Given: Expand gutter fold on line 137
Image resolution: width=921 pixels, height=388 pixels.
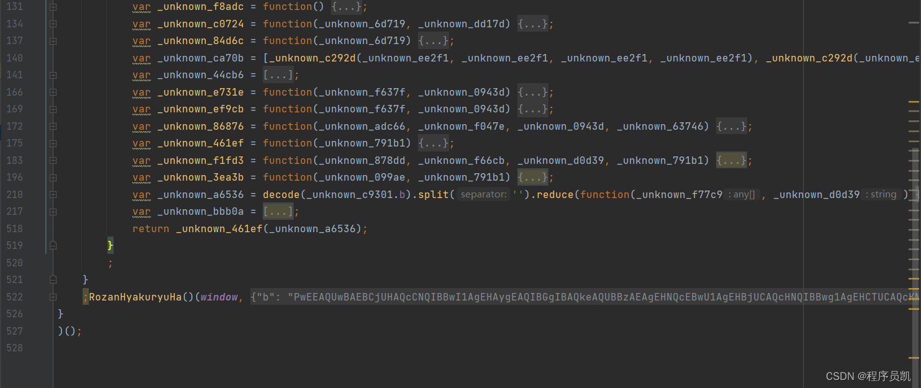Looking at the screenshot, I should point(53,41).
